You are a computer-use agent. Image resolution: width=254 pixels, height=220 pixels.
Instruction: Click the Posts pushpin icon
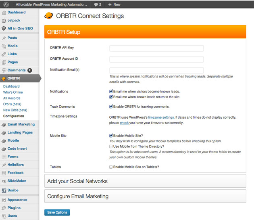coord(4,38)
